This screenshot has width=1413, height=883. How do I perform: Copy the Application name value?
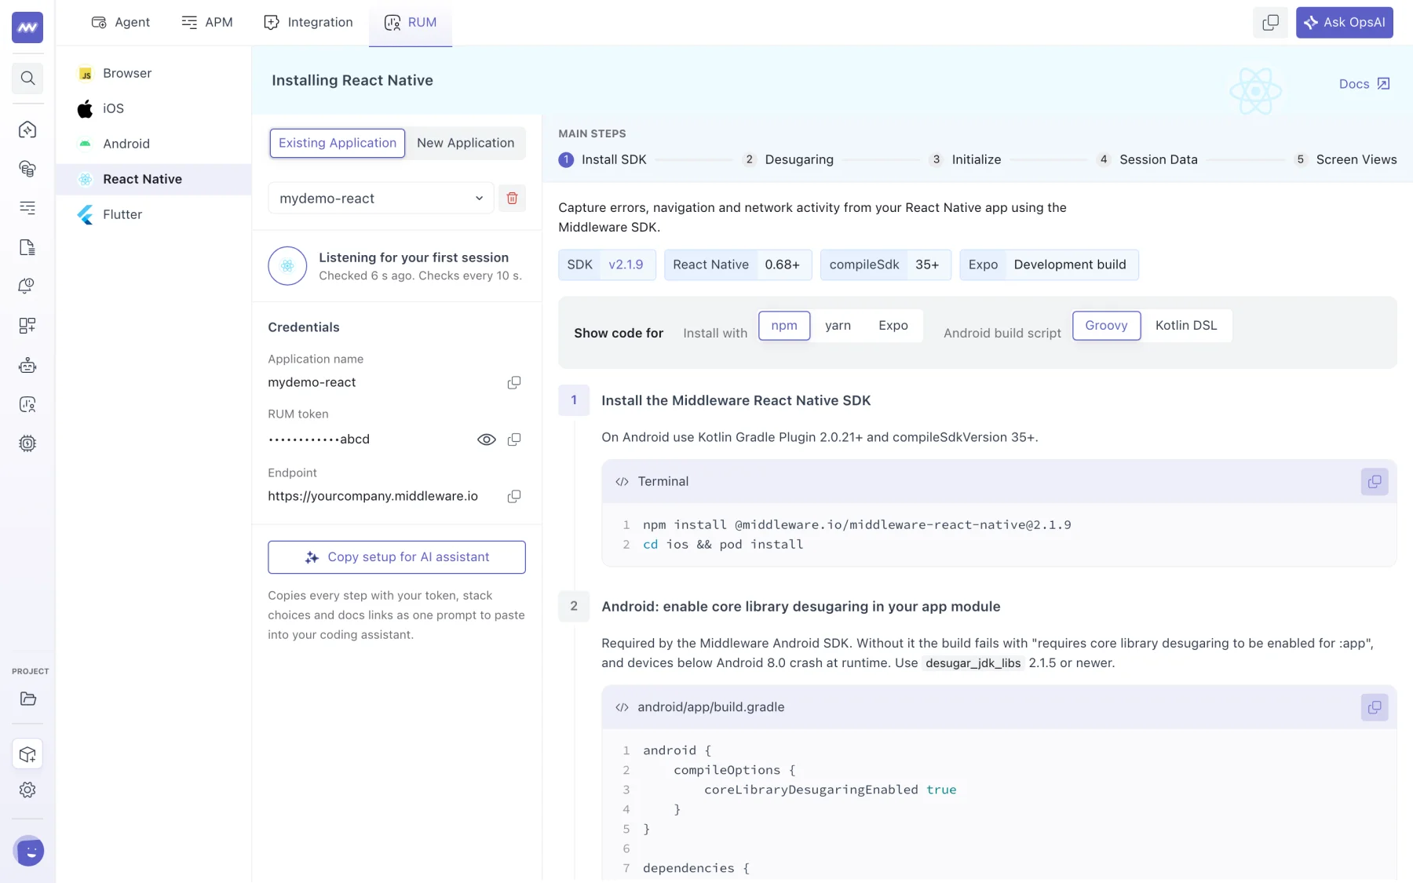coord(514,382)
